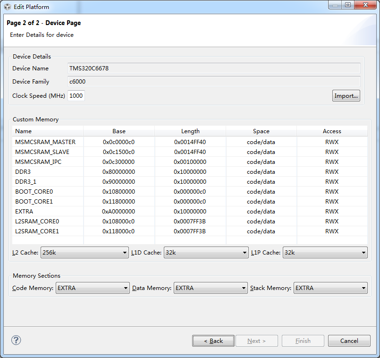The height and width of the screenshot is (358, 380).
Task: Cancel the Edit Platform dialog
Action: [349, 341]
